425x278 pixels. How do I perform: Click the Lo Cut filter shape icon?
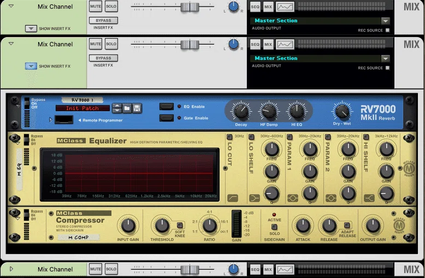[x=233, y=198]
